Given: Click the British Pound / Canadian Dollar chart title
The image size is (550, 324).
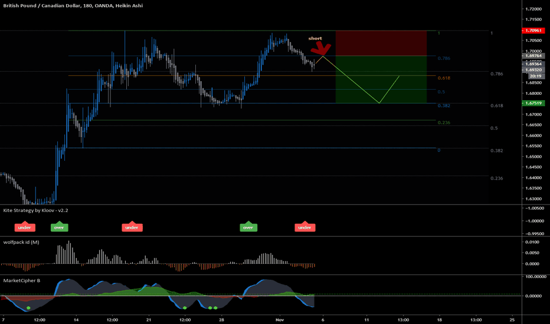Looking at the screenshot, I should point(73,6).
